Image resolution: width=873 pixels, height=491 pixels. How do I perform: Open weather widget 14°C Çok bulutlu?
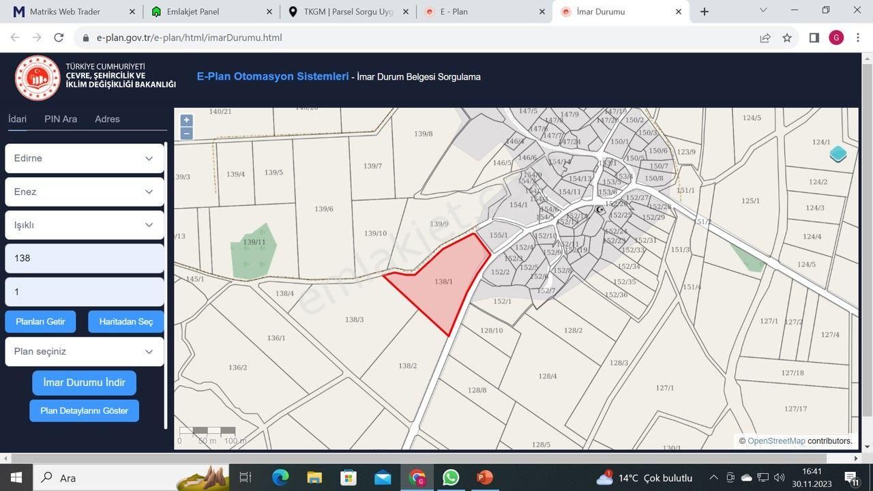point(645,477)
